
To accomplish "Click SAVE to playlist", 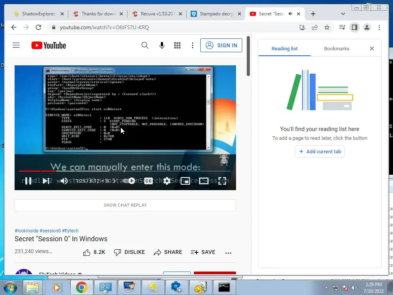I will [x=203, y=252].
